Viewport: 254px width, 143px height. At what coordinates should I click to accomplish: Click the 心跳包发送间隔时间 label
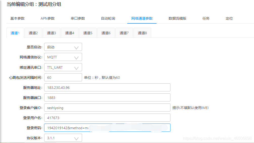26,78
